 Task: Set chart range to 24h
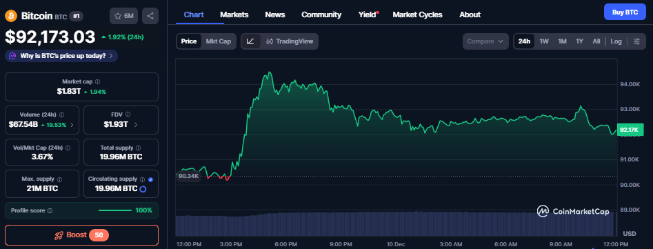(524, 41)
